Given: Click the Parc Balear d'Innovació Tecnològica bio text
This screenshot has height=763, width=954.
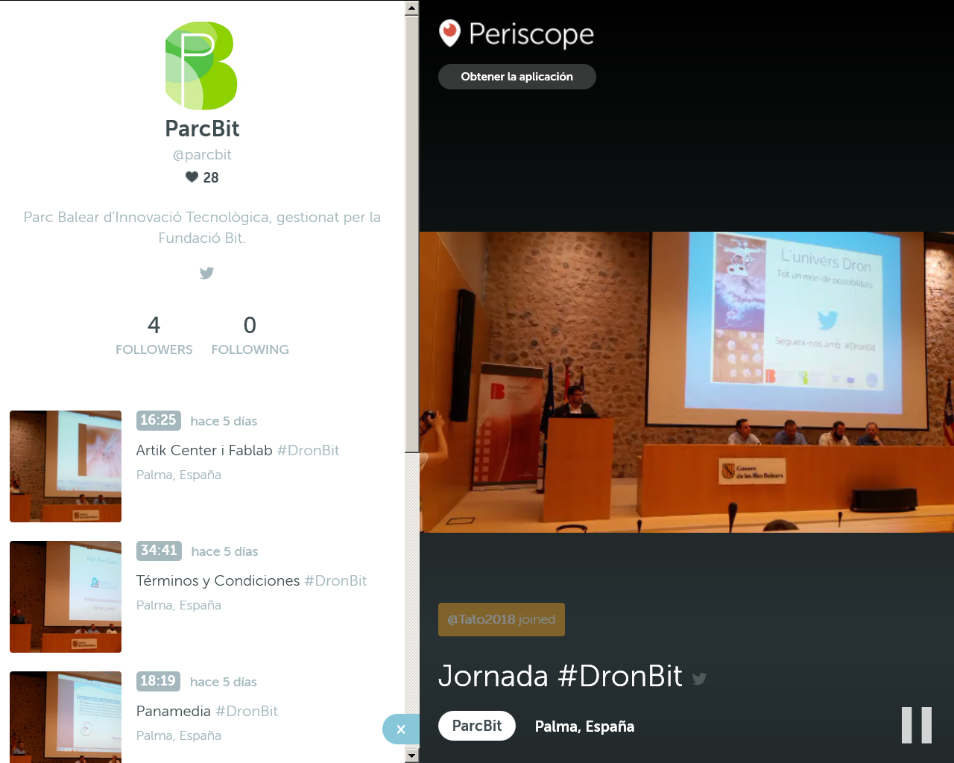Looking at the screenshot, I should [x=202, y=227].
